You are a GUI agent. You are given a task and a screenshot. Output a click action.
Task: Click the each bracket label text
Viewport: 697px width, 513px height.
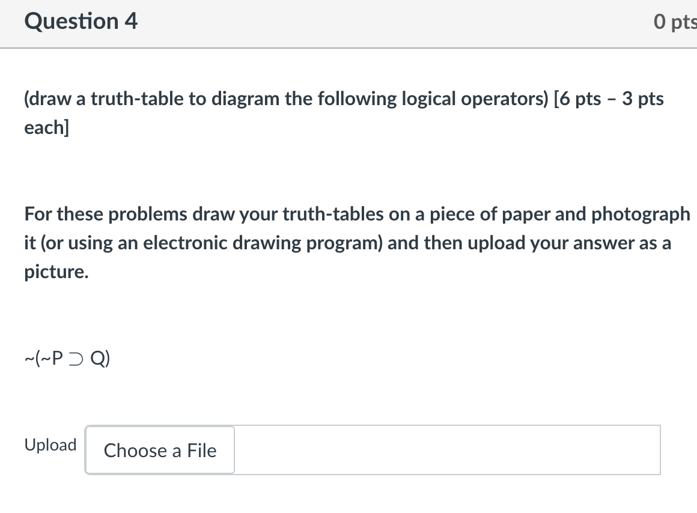click(46, 127)
